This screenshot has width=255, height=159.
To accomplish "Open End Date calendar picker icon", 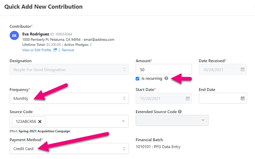I will 243,98.
